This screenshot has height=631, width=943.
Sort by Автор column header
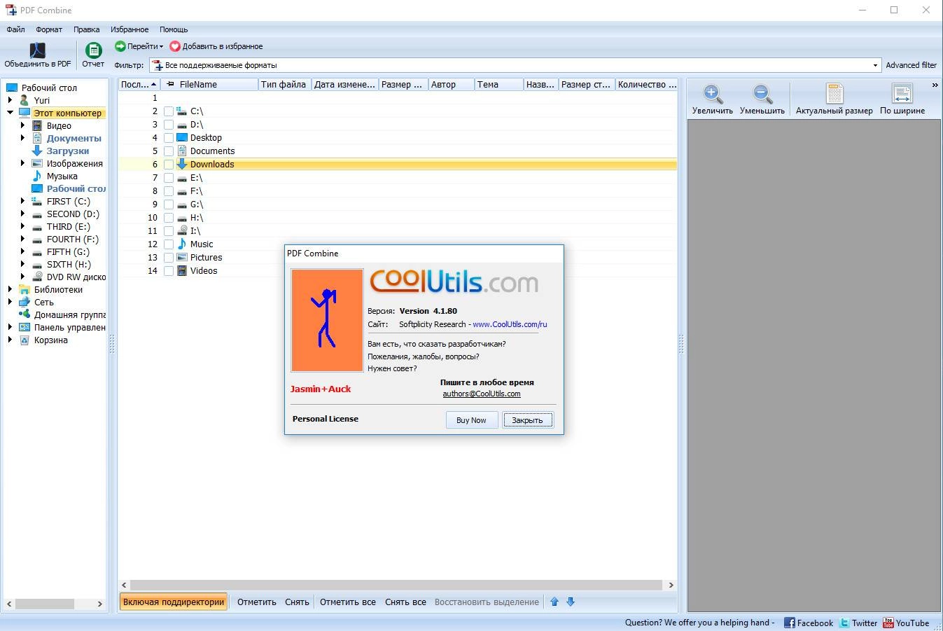click(x=451, y=85)
